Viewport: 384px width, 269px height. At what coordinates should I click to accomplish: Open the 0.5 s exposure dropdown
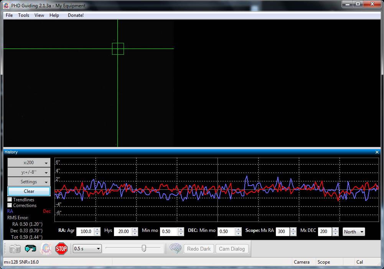coord(87,249)
